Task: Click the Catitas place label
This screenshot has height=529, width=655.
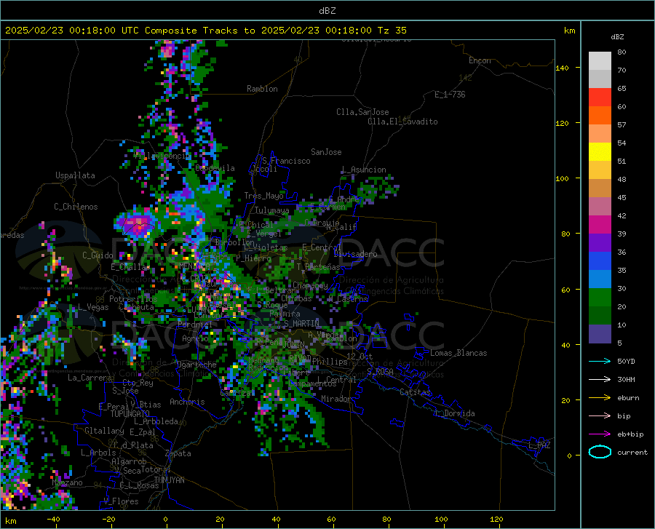Action: coord(416,392)
